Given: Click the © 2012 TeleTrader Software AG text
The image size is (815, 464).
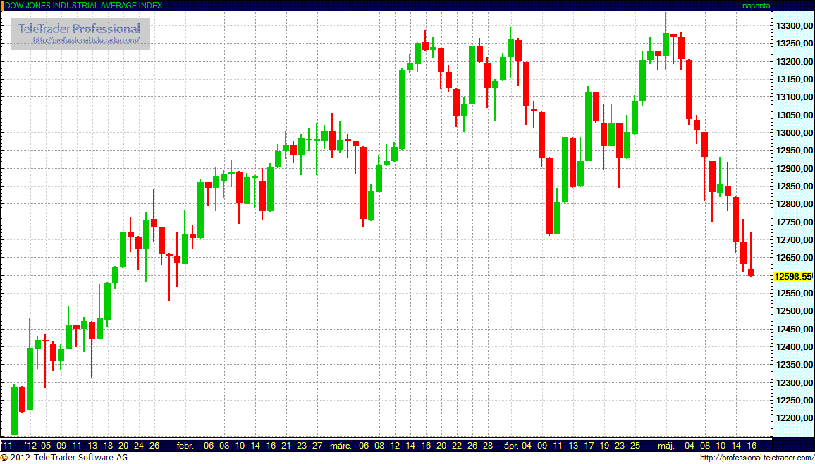Looking at the screenshot, I should tap(64, 458).
